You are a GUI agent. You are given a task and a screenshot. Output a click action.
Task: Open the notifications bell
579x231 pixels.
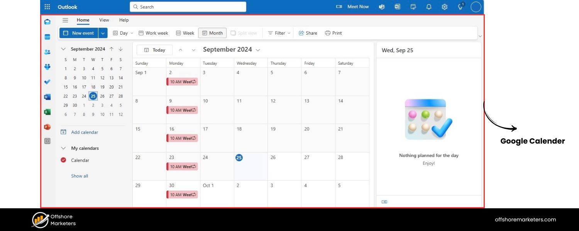pos(429,7)
